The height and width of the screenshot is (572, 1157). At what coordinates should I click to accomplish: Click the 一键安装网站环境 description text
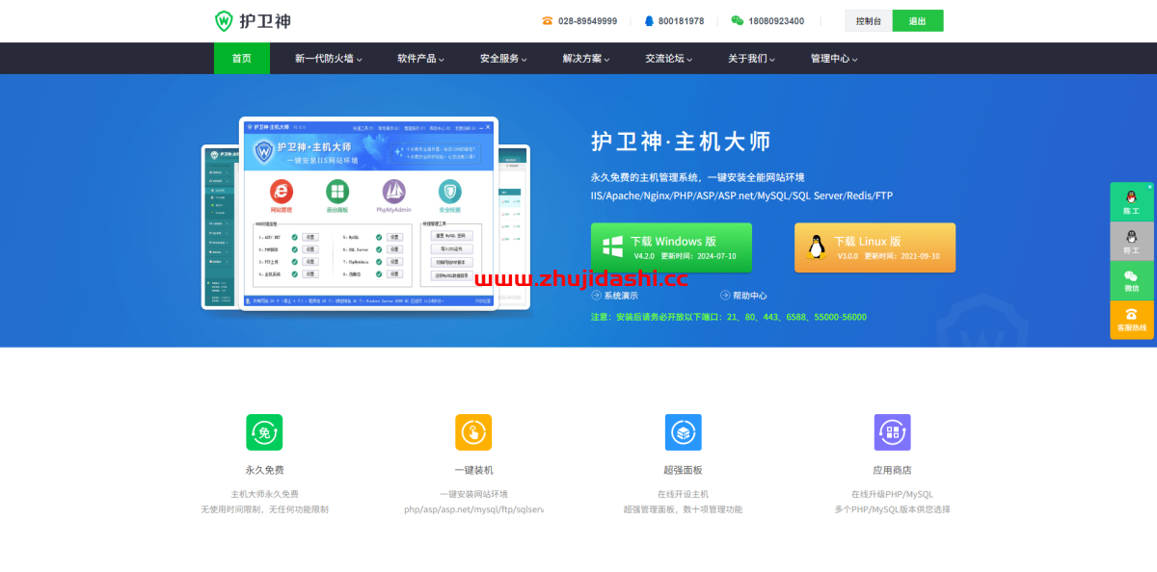tap(473, 494)
